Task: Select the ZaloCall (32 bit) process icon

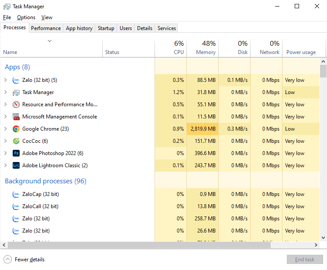Action: [x=16, y=206]
